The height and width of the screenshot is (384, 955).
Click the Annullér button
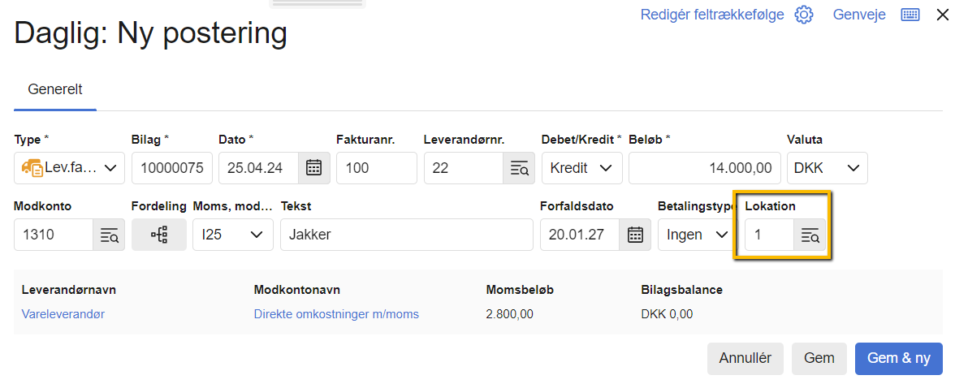coord(745,358)
